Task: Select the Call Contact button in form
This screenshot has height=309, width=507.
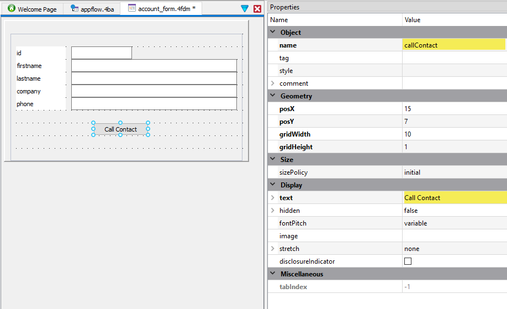Action: (x=120, y=129)
